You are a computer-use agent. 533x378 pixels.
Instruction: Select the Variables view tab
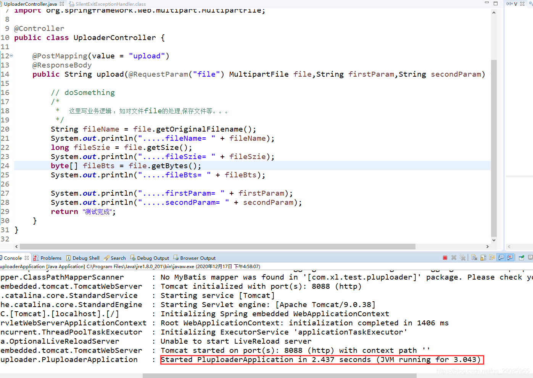tap(512, 4)
